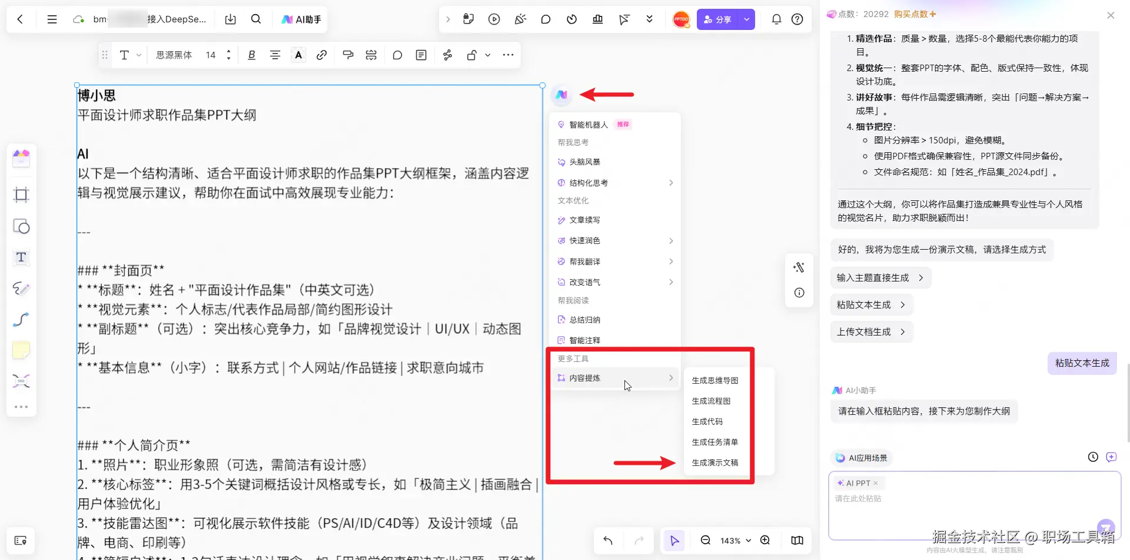Zoom in with the plus magnifier
The width and height of the screenshot is (1130, 560).
[x=765, y=541]
